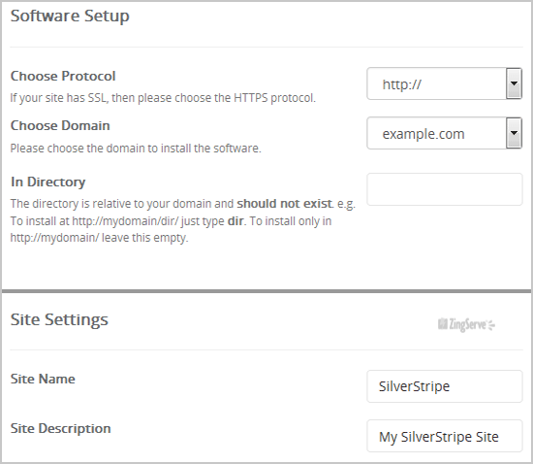Click into the Site Name field

point(444,386)
